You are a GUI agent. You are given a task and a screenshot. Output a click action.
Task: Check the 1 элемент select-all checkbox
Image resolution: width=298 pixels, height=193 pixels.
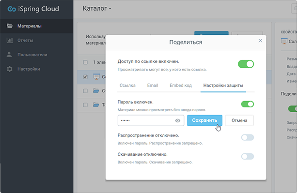point(85,62)
